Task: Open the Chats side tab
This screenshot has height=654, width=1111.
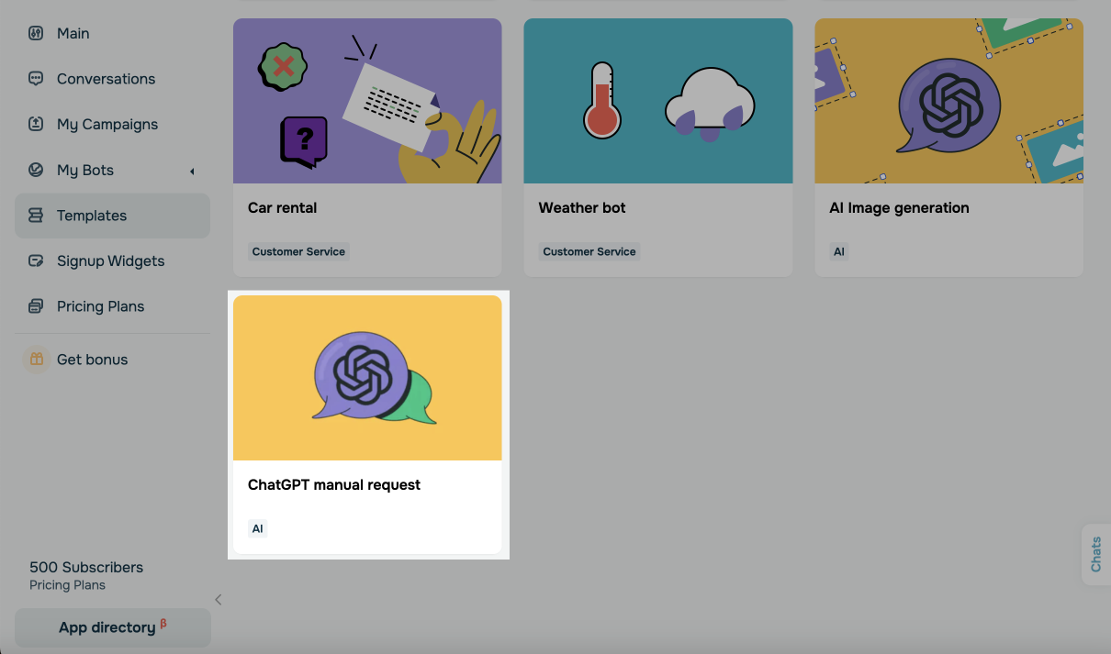Action: [1096, 554]
